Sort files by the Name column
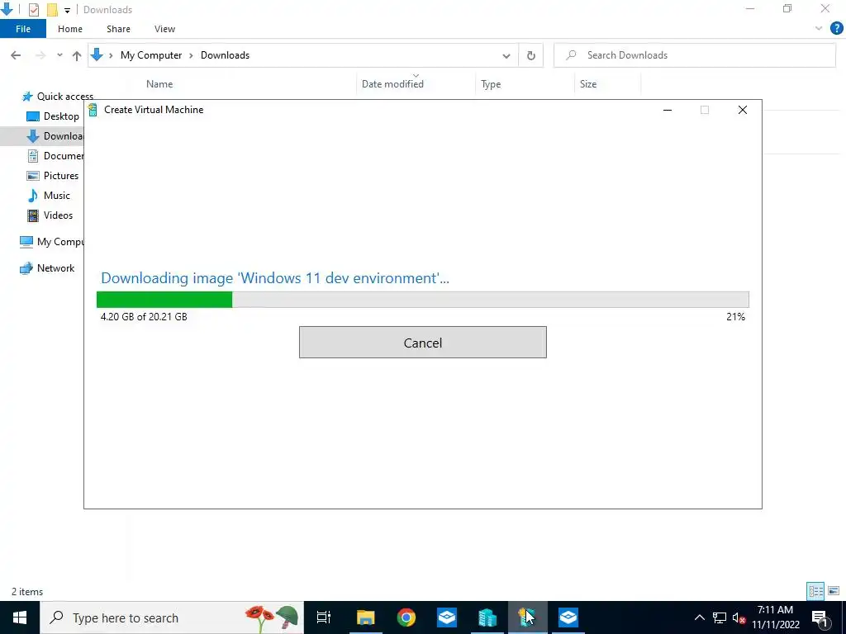 (x=159, y=84)
